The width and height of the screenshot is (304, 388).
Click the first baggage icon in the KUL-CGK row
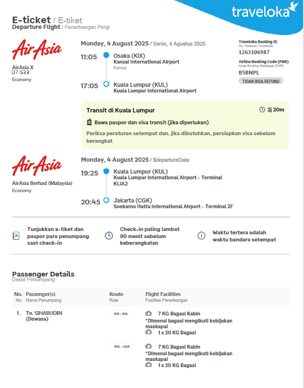click(x=148, y=347)
